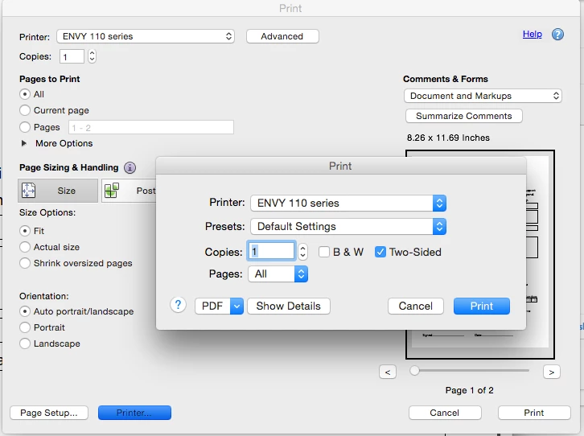Click Show Details button
This screenshot has height=436, width=584.
pos(288,306)
